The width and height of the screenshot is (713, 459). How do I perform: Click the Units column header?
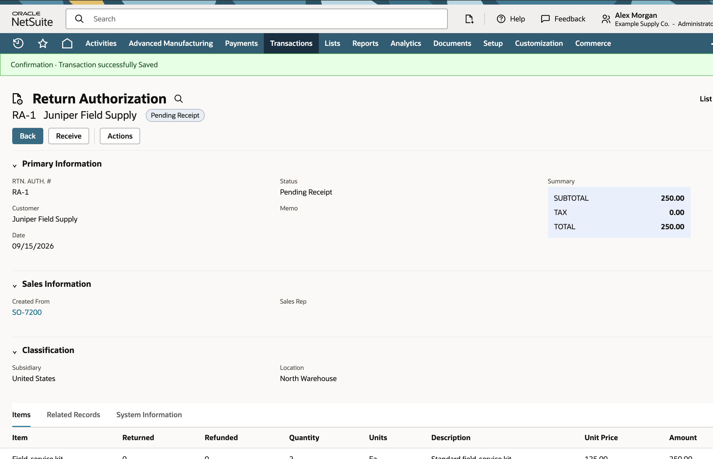point(378,437)
